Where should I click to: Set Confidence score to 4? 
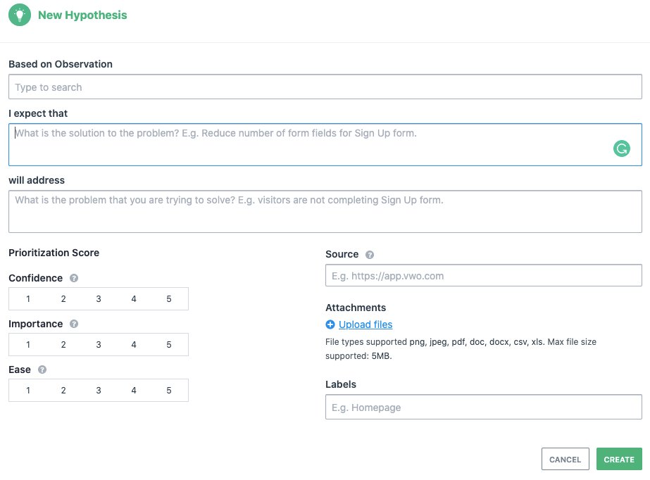(x=134, y=299)
